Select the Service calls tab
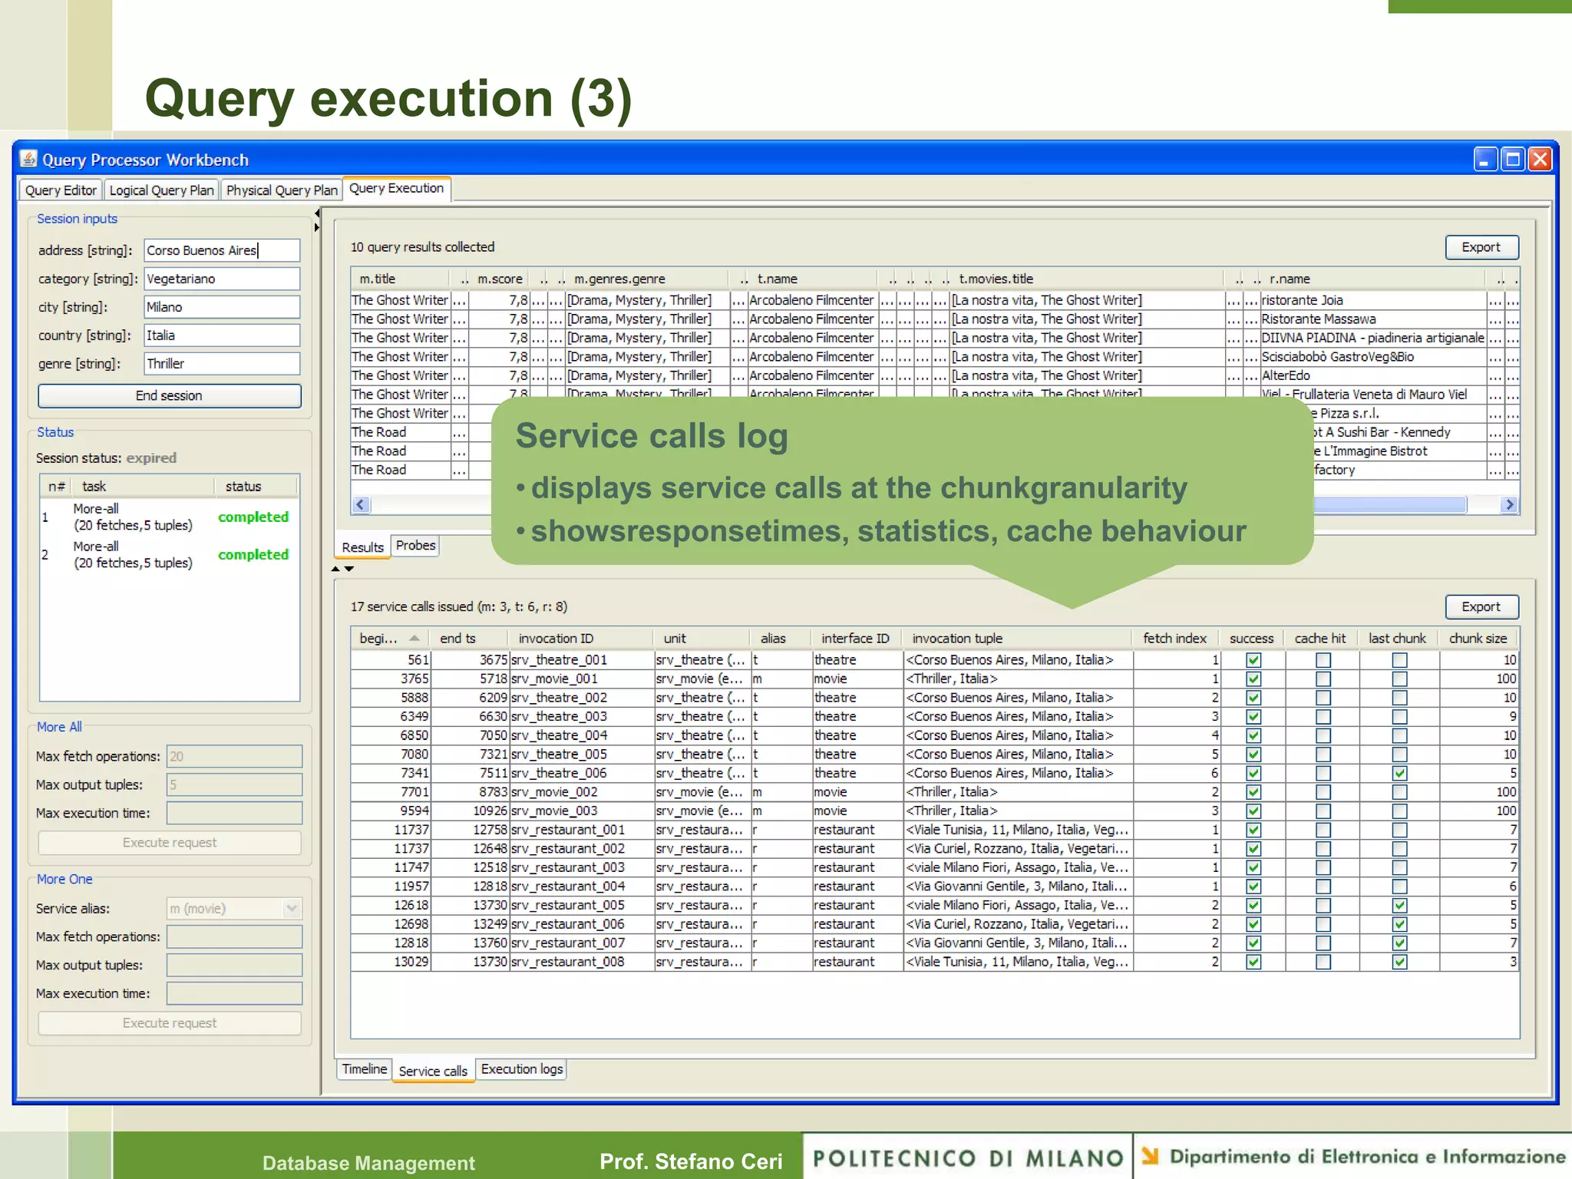1572x1179 pixels. [x=433, y=1071]
